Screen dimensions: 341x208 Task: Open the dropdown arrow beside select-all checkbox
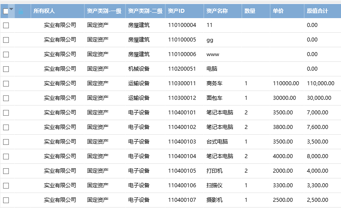11,9
